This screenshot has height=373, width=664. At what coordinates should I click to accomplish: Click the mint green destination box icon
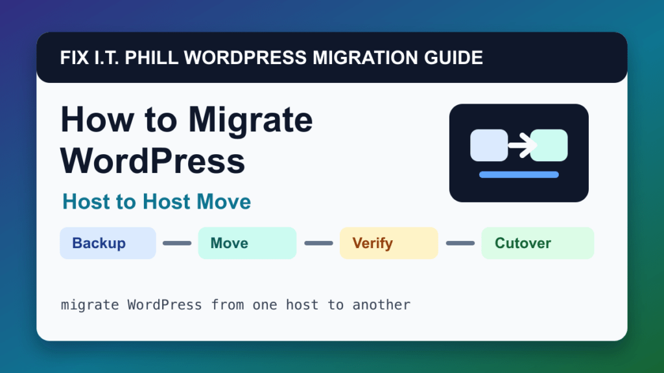[x=549, y=145]
